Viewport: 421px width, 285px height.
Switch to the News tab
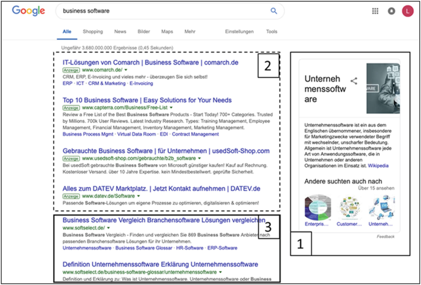click(x=120, y=32)
